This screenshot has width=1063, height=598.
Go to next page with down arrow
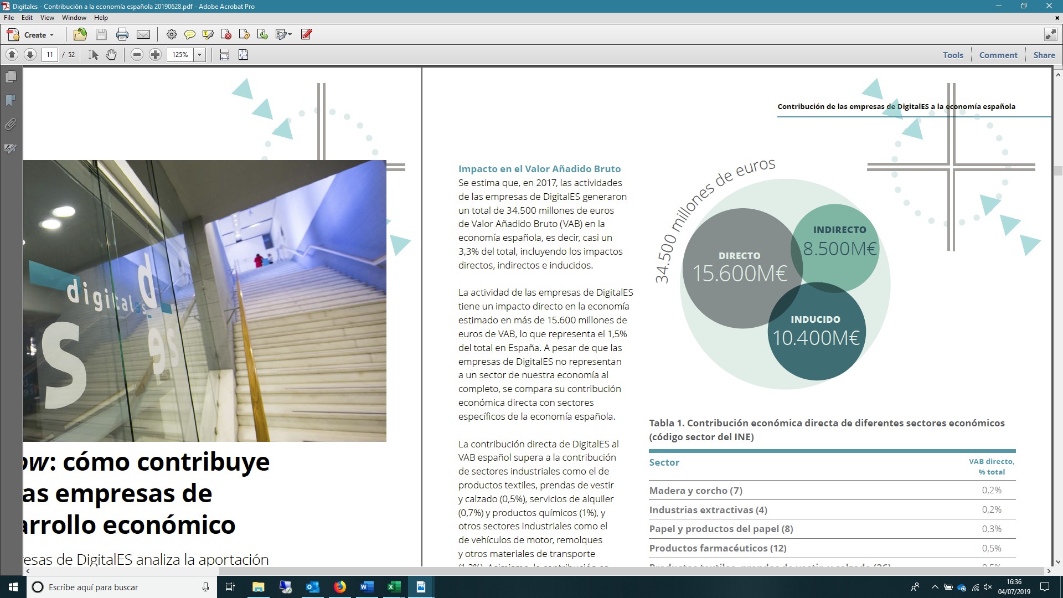pyautogui.click(x=30, y=55)
